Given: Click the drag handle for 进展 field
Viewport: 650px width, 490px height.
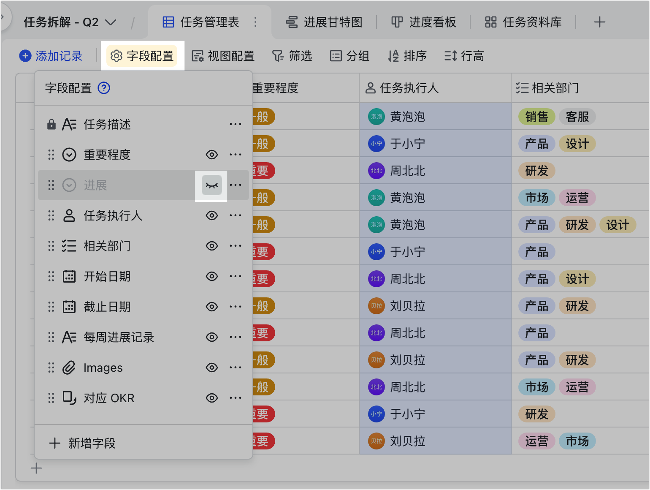Looking at the screenshot, I should 51,185.
